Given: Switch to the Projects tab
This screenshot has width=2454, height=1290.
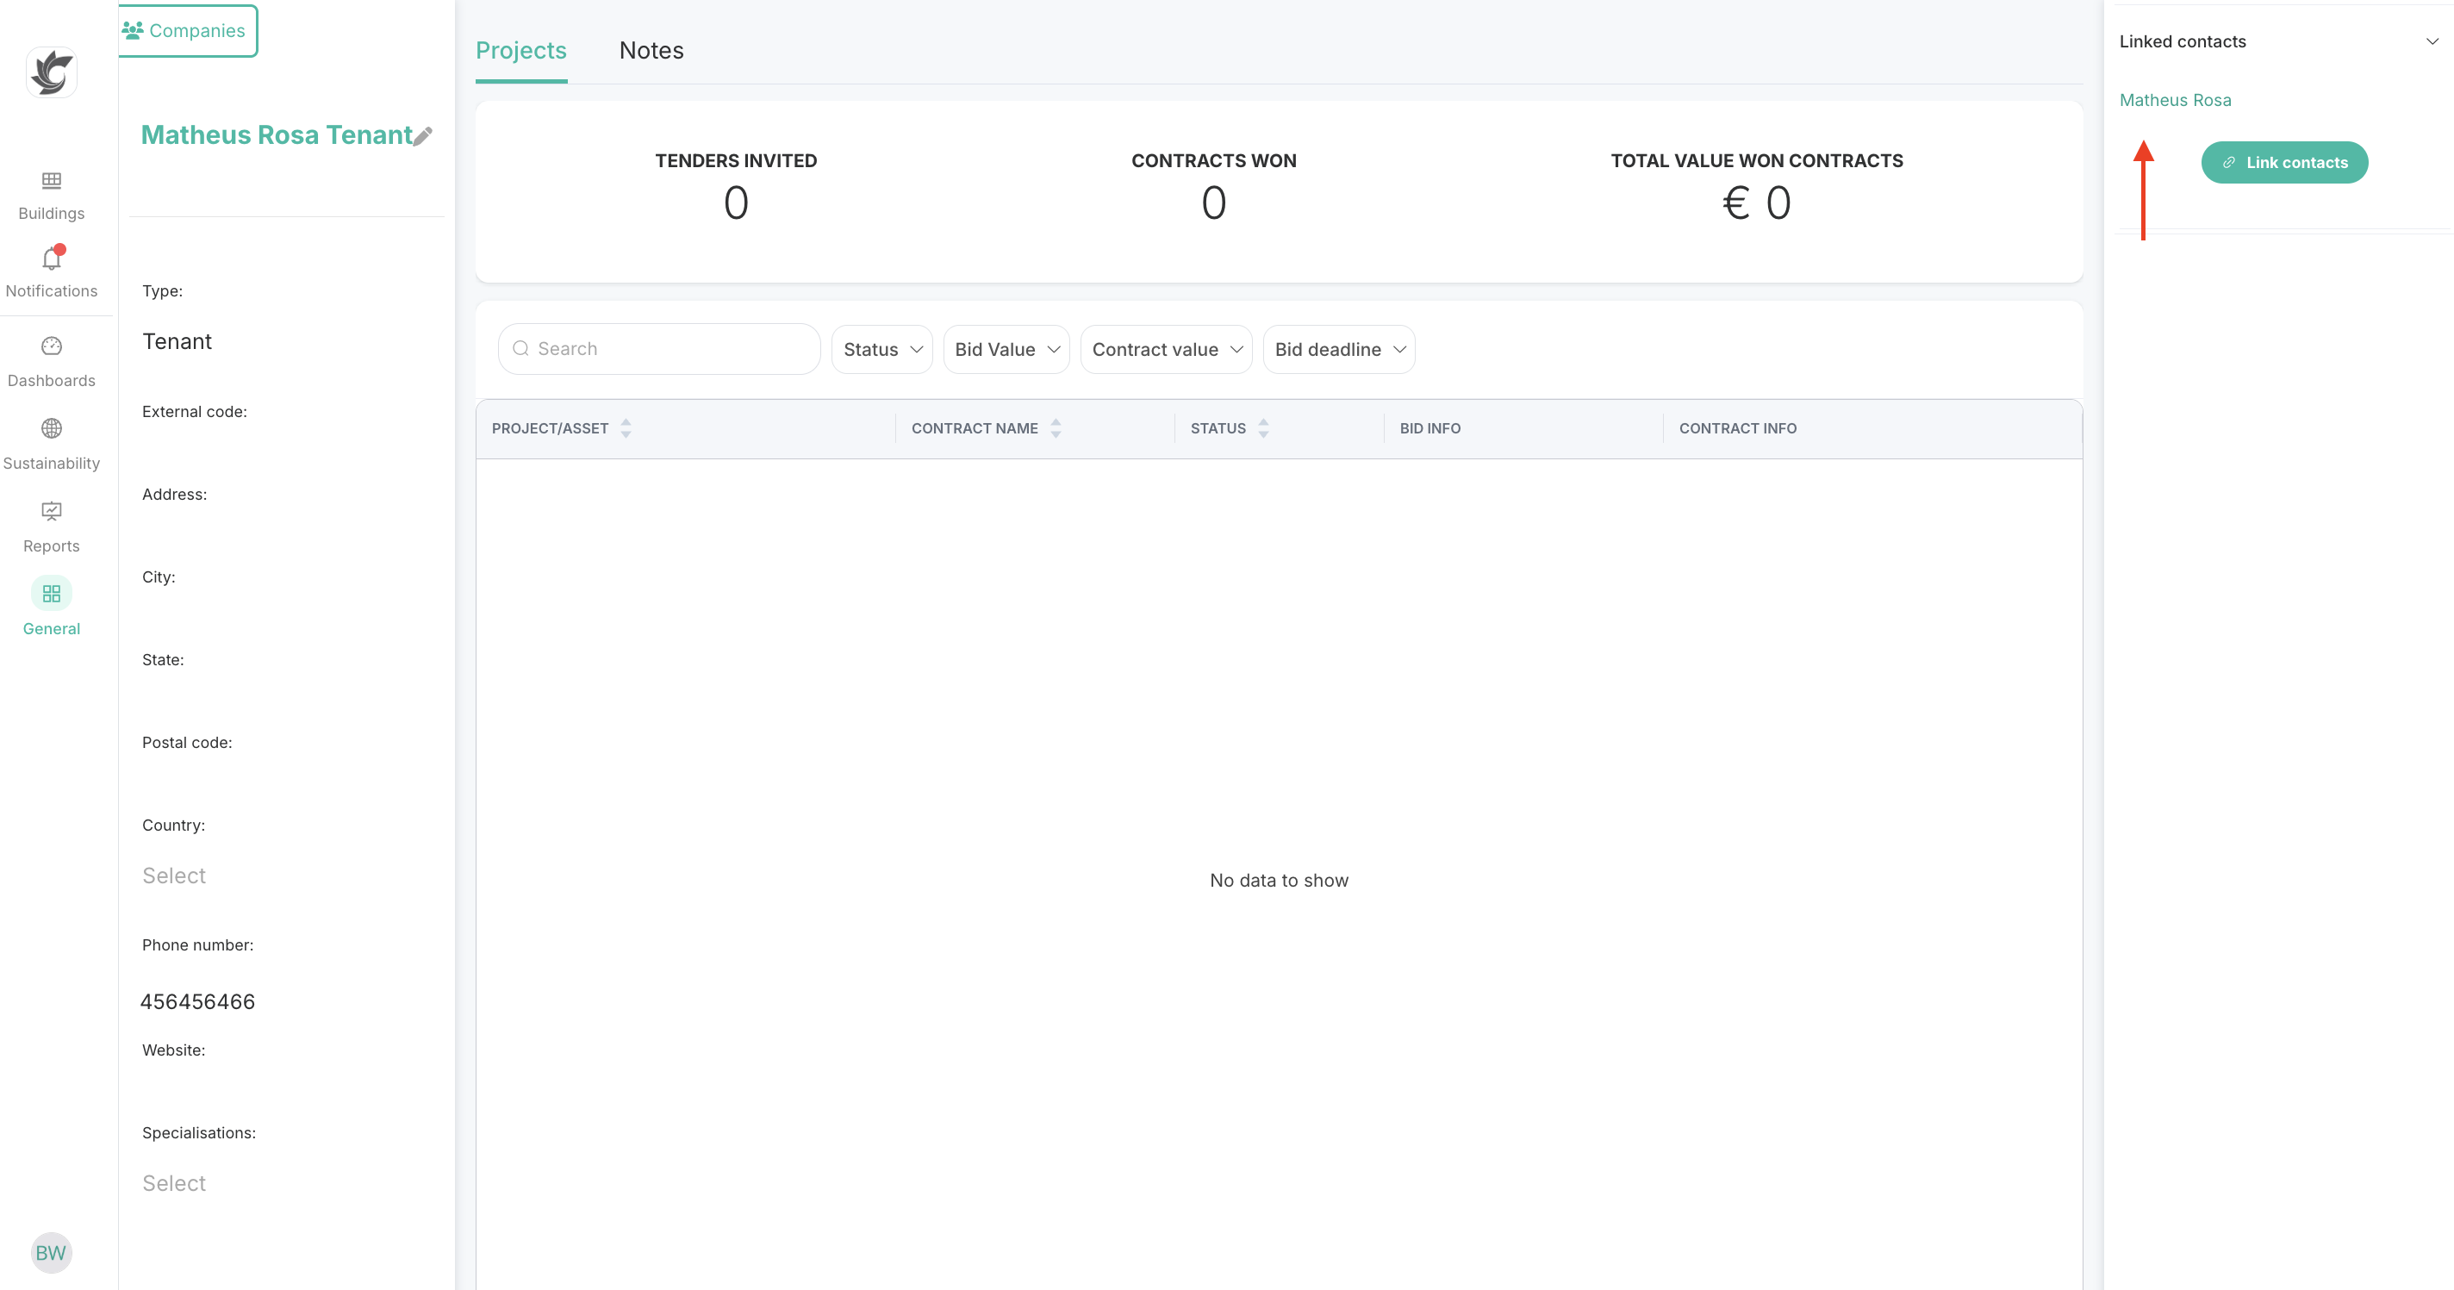Looking at the screenshot, I should coord(521,51).
